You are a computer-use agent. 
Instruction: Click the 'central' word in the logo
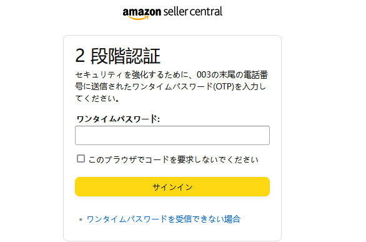point(206,11)
